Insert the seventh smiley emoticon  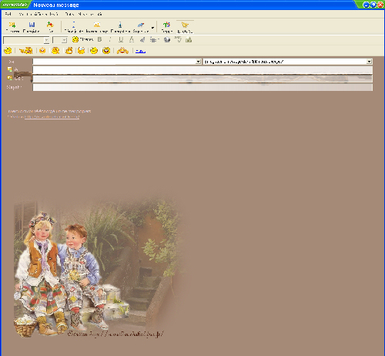tap(94, 50)
